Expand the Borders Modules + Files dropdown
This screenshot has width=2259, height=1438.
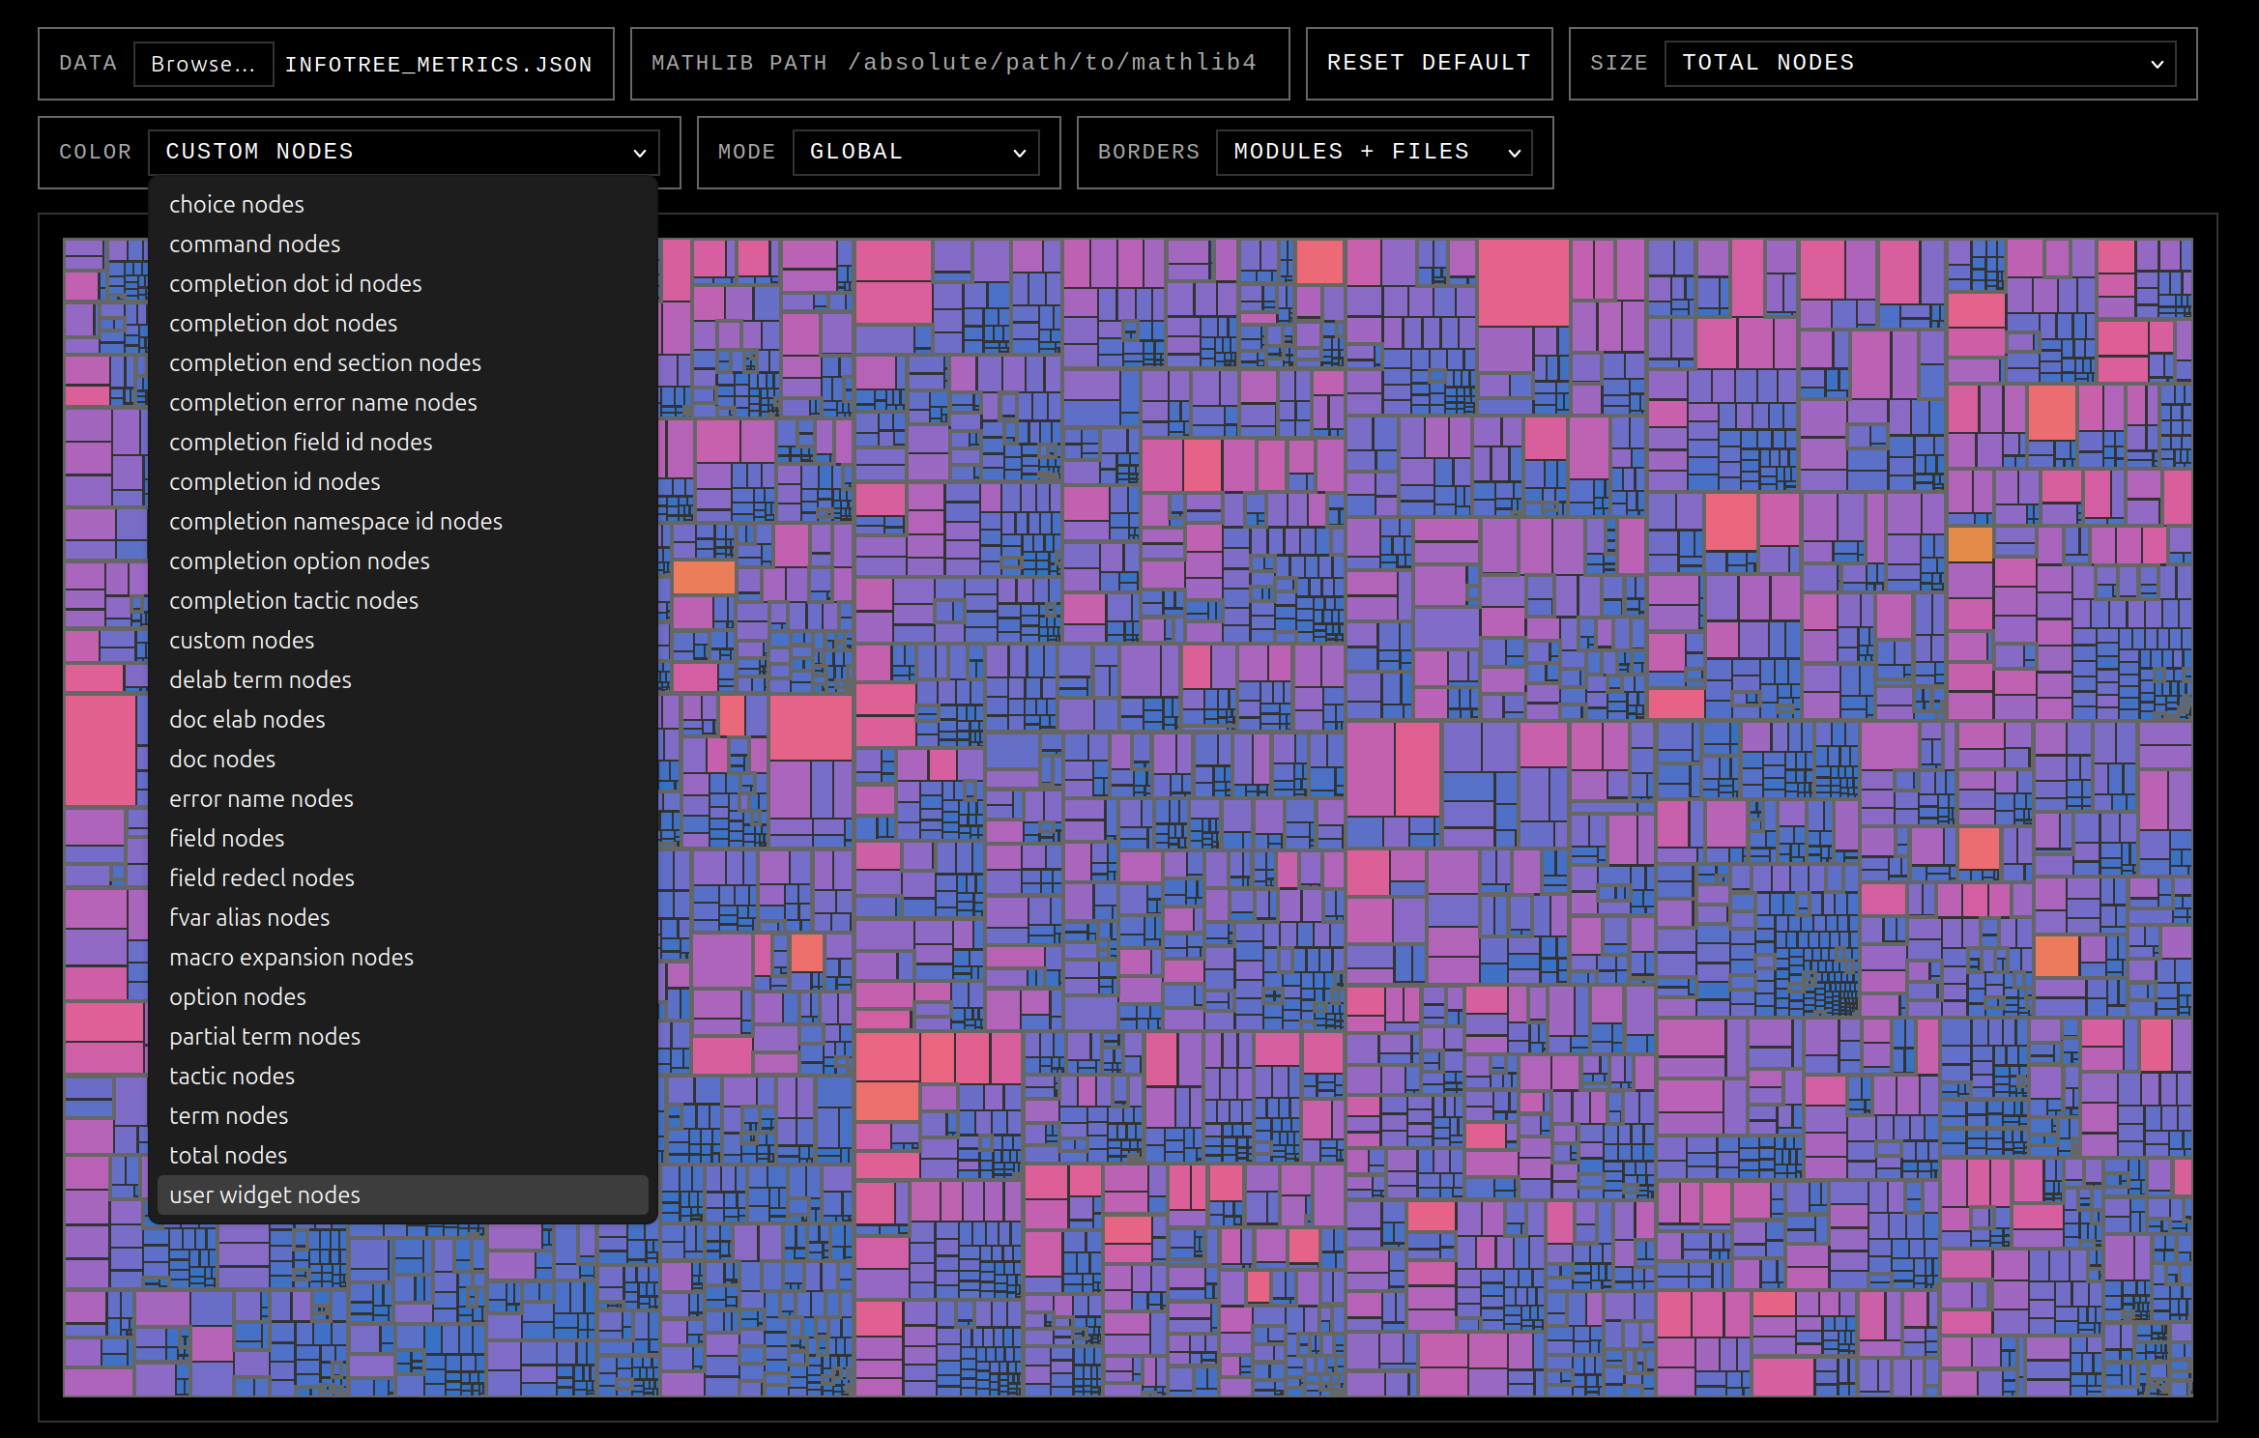pyautogui.click(x=1374, y=153)
